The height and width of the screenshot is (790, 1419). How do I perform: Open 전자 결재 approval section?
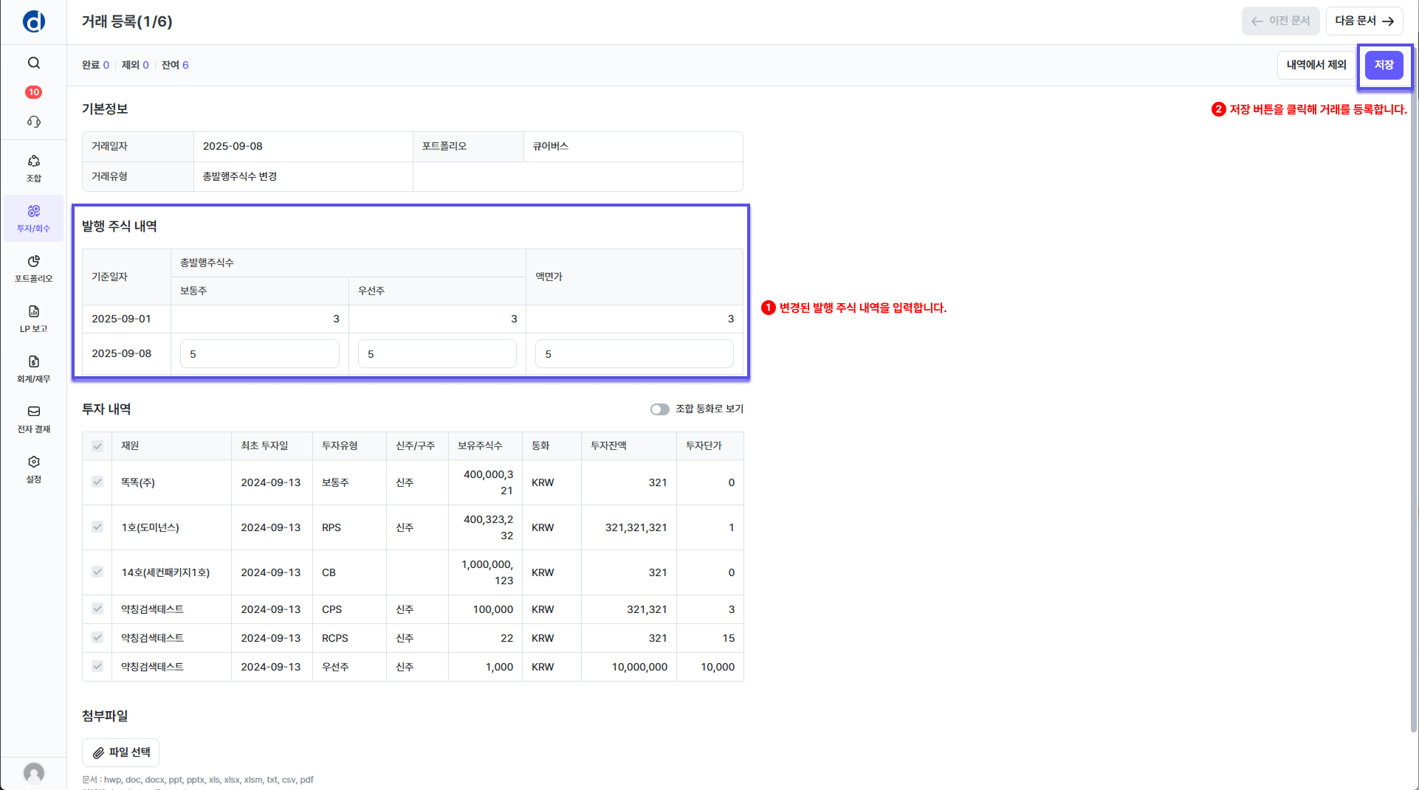coord(34,419)
